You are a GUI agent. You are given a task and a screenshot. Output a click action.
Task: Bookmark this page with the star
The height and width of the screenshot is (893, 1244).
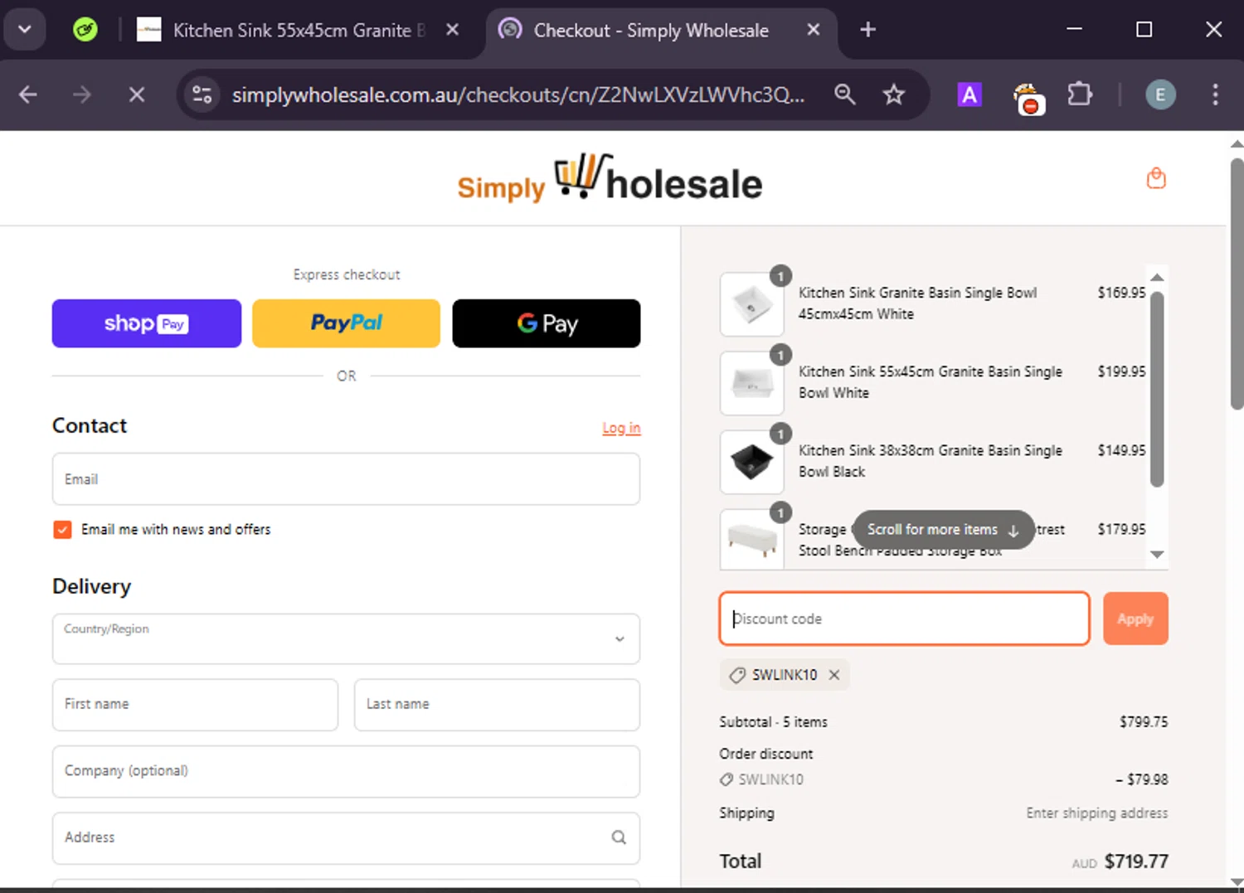[x=893, y=95]
